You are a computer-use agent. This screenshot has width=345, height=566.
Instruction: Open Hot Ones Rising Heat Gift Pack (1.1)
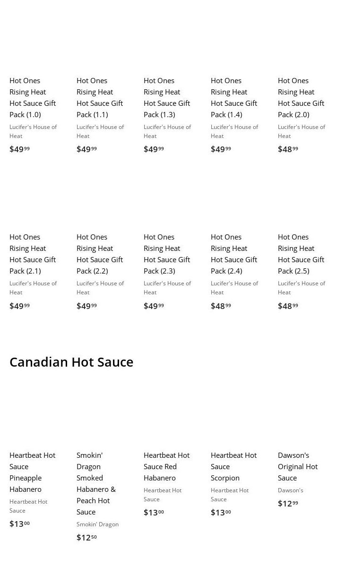[x=100, y=97]
